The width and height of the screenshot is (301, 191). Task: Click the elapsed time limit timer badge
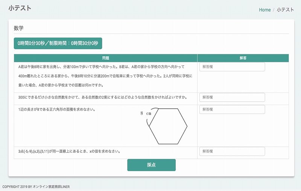pyautogui.click(x=58, y=43)
